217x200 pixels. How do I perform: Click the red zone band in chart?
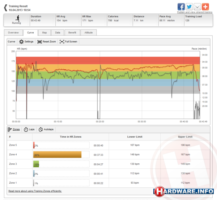108,60
